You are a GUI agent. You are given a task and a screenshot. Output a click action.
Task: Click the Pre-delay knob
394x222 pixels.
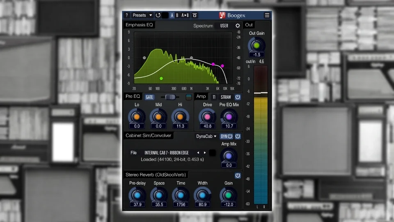(137, 195)
